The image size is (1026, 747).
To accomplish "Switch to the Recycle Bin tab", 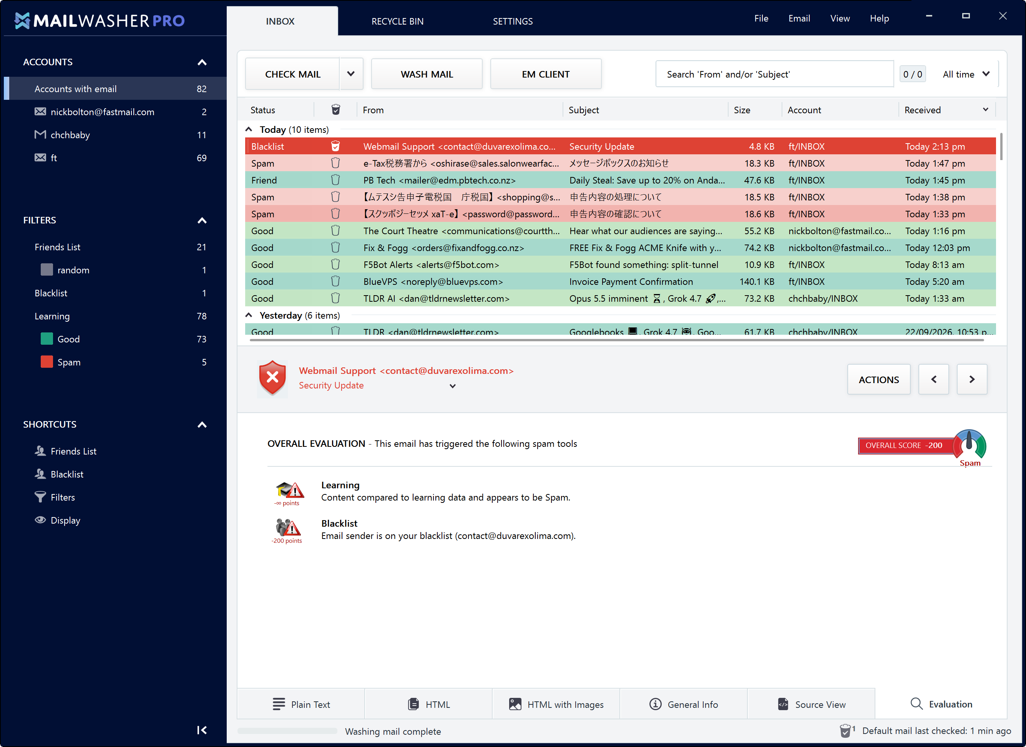I will pyautogui.click(x=397, y=21).
